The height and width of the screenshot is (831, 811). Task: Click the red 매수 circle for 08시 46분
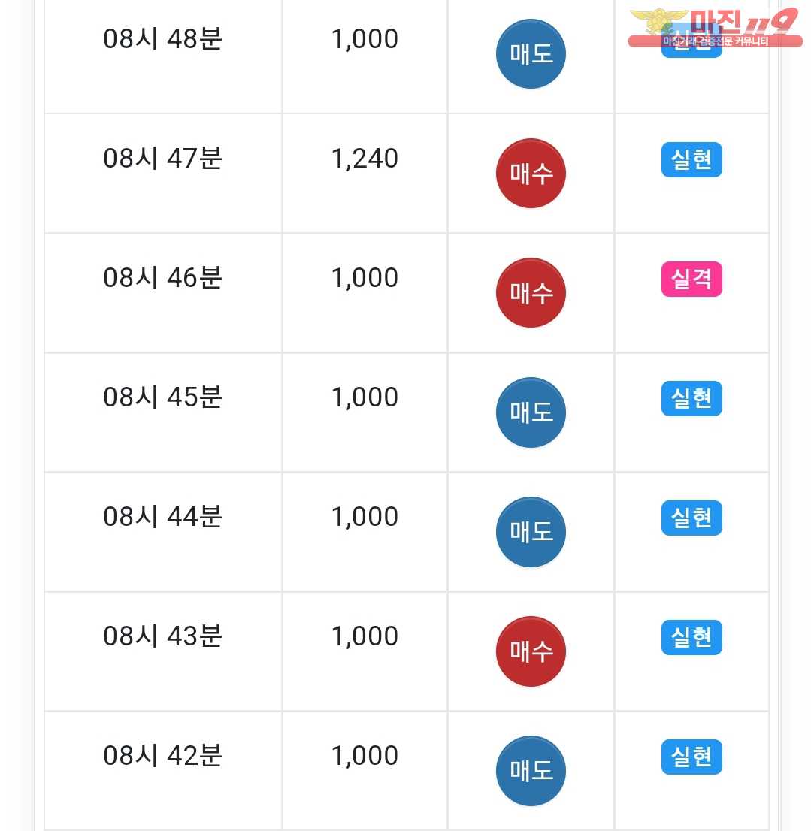(531, 292)
